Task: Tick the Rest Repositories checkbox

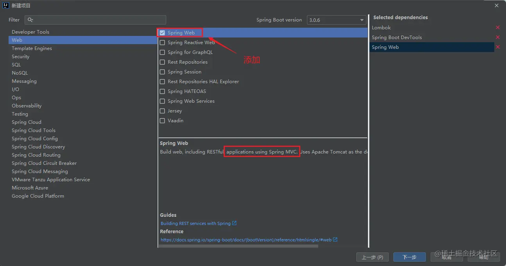Action: tap(162, 62)
